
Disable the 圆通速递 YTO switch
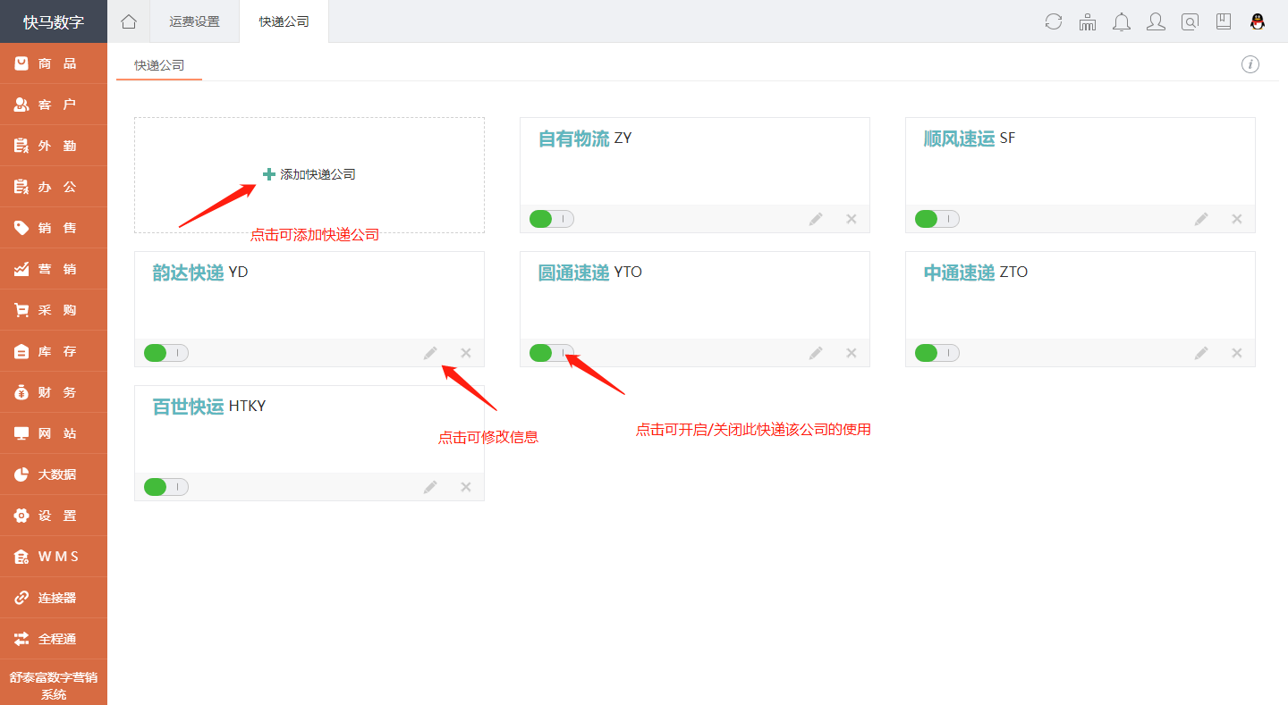coord(551,353)
